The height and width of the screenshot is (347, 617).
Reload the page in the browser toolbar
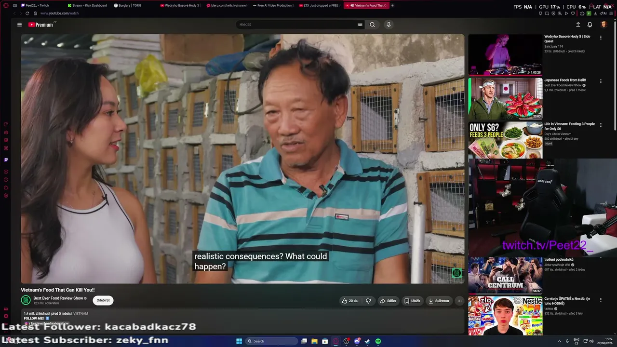pyautogui.click(x=27, y=13)
